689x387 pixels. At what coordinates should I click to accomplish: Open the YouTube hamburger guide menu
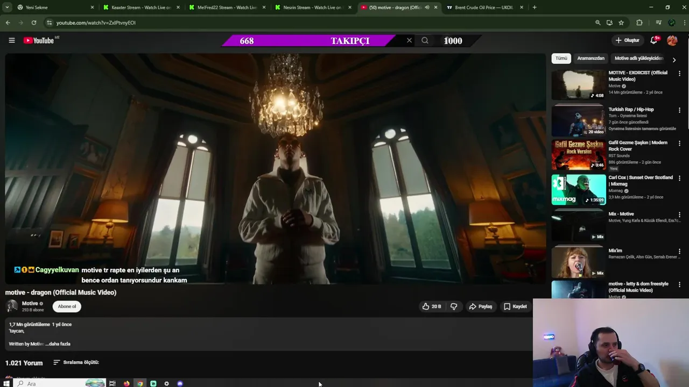(11, 40)
